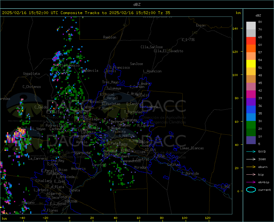Click the pink bip arrow in legend
Viewport: 274px width, 222px height.
tap(251, 175)
